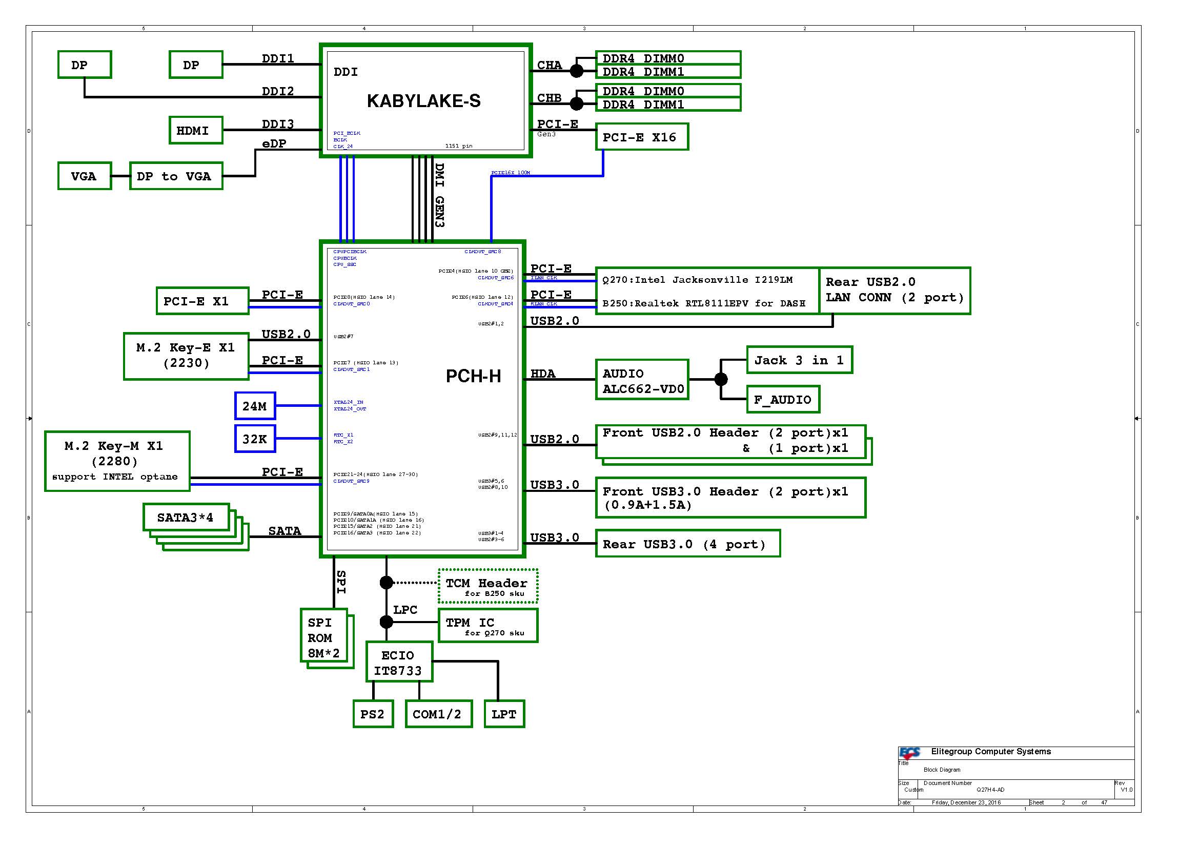Click the PCI-E X16 slot block
This screenshot has width=1199, height=847.
point(642,137)
